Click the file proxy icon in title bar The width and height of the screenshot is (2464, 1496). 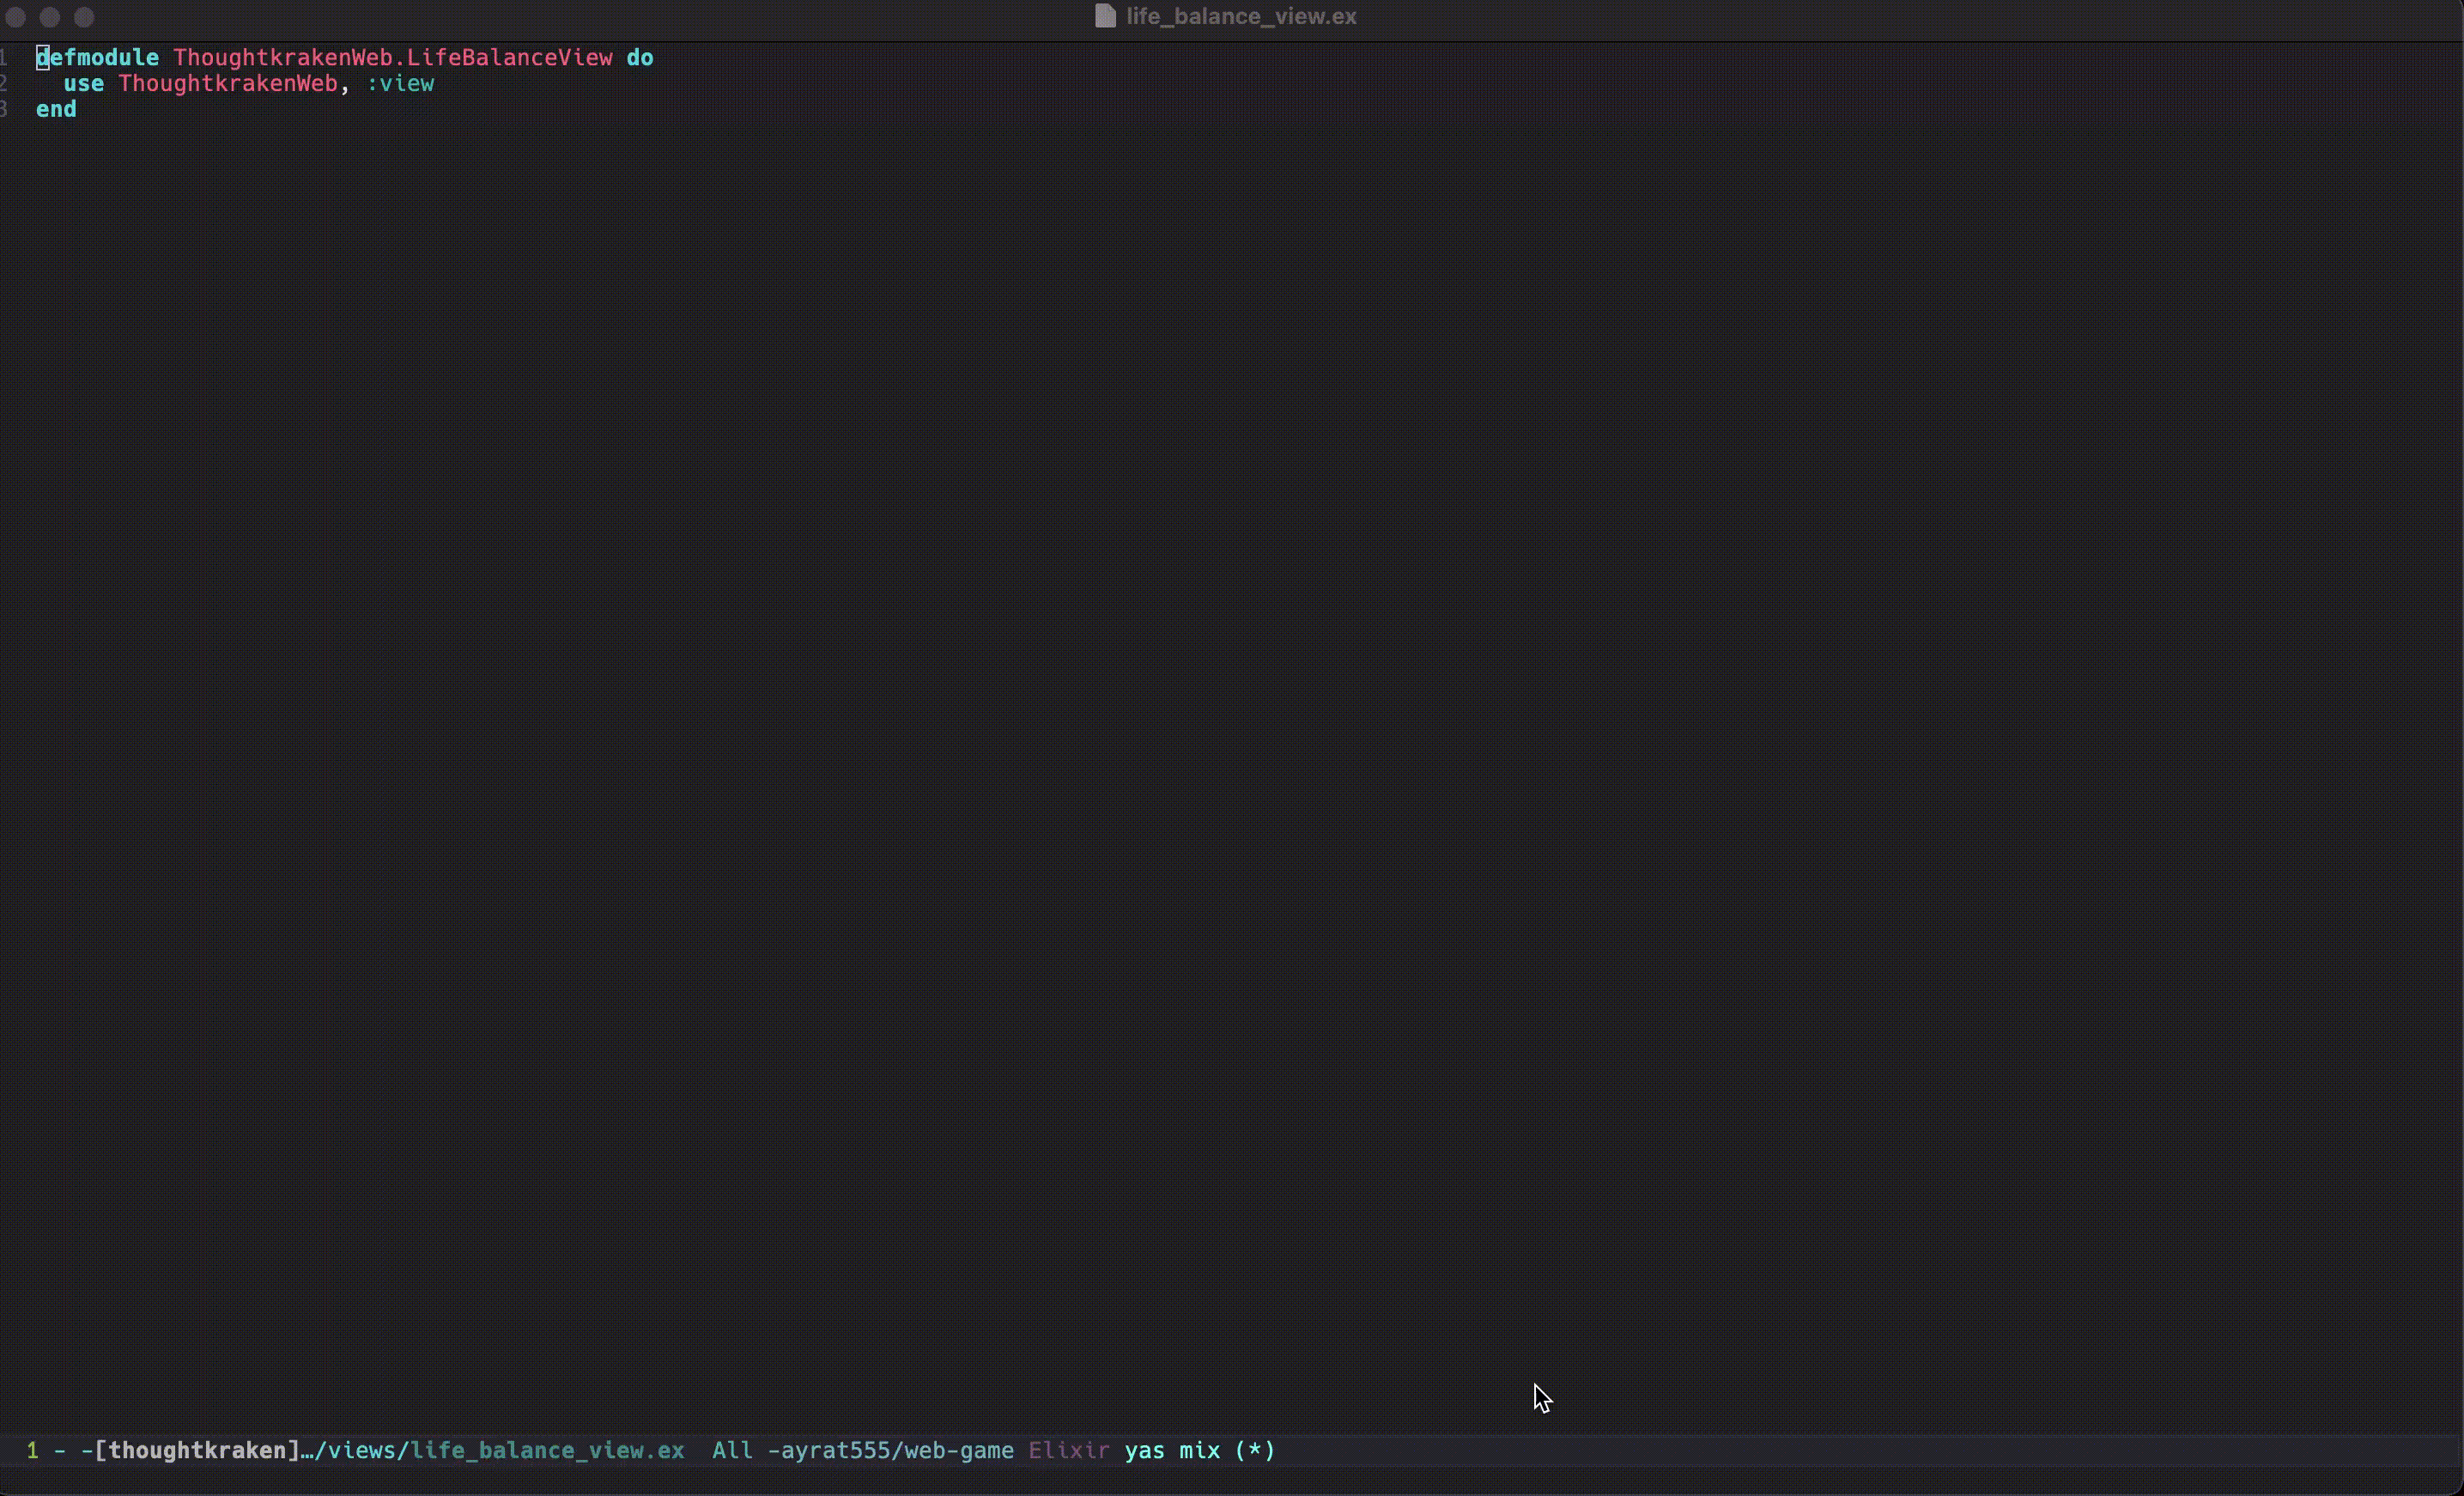[1104, 16]
